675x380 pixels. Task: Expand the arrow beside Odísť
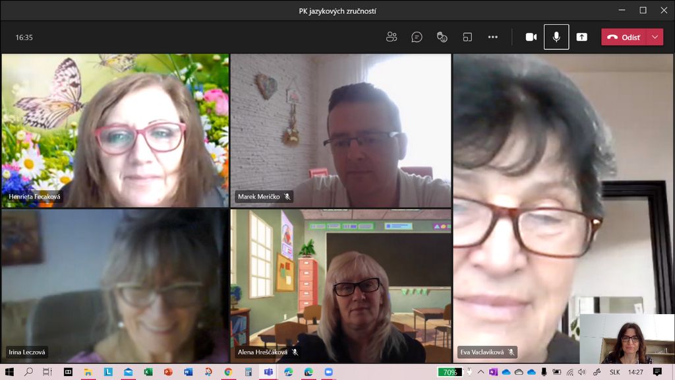click(655, 37)
